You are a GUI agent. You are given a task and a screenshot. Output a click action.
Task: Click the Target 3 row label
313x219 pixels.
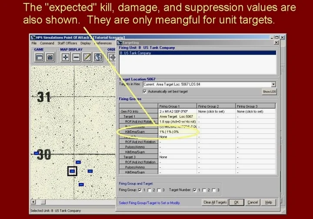pos(139,157)
